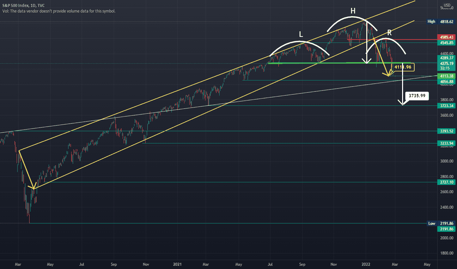Click the 3600.00 price axis tick
Screen dimensions: 457x269
447,115
